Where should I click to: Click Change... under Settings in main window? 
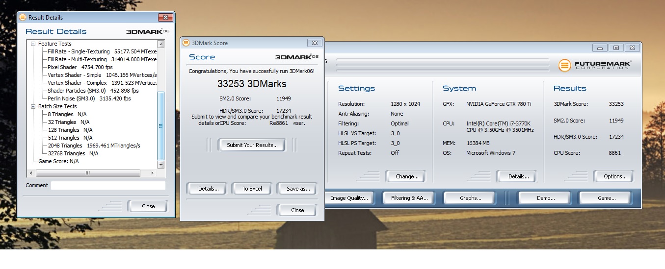[407, 176]
